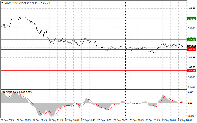Select the green 148.33 price label
197x123 pixels.
click(x=192, y=19)
